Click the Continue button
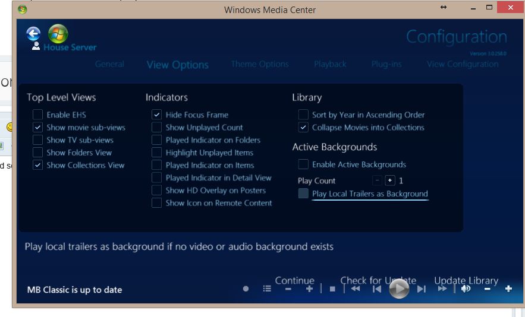The image size is (525, 317). [294, 280]
